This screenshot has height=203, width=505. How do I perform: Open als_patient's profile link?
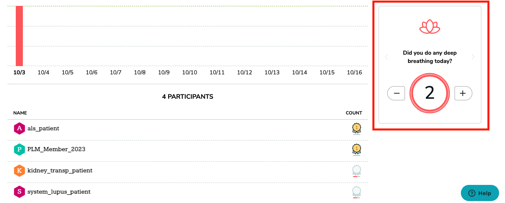[43, 129]
